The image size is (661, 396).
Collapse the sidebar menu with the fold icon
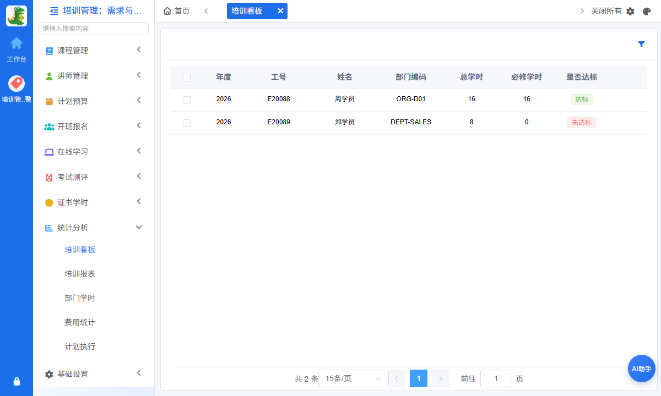54,10
